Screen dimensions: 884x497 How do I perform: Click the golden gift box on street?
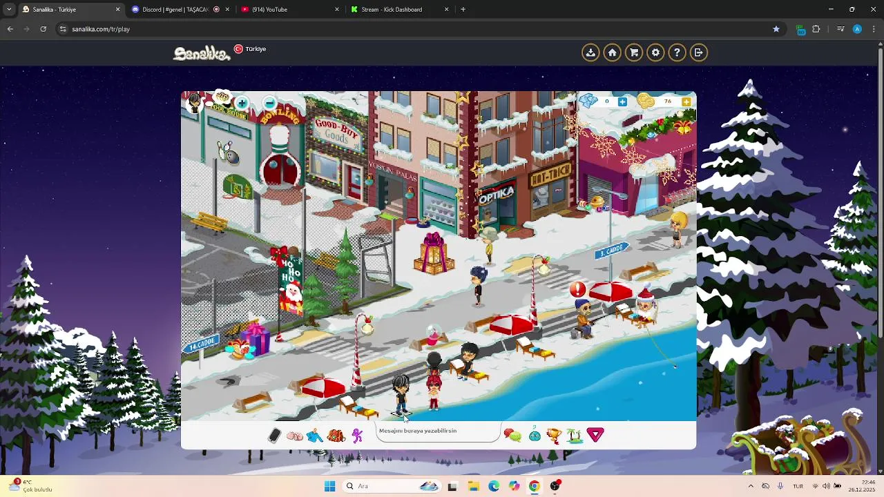[434, 253]
